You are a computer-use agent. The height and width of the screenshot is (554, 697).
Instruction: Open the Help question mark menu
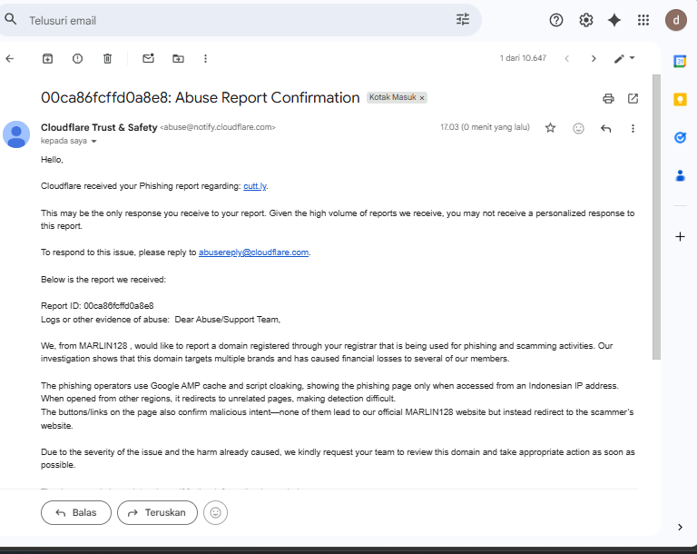[556, 20]
